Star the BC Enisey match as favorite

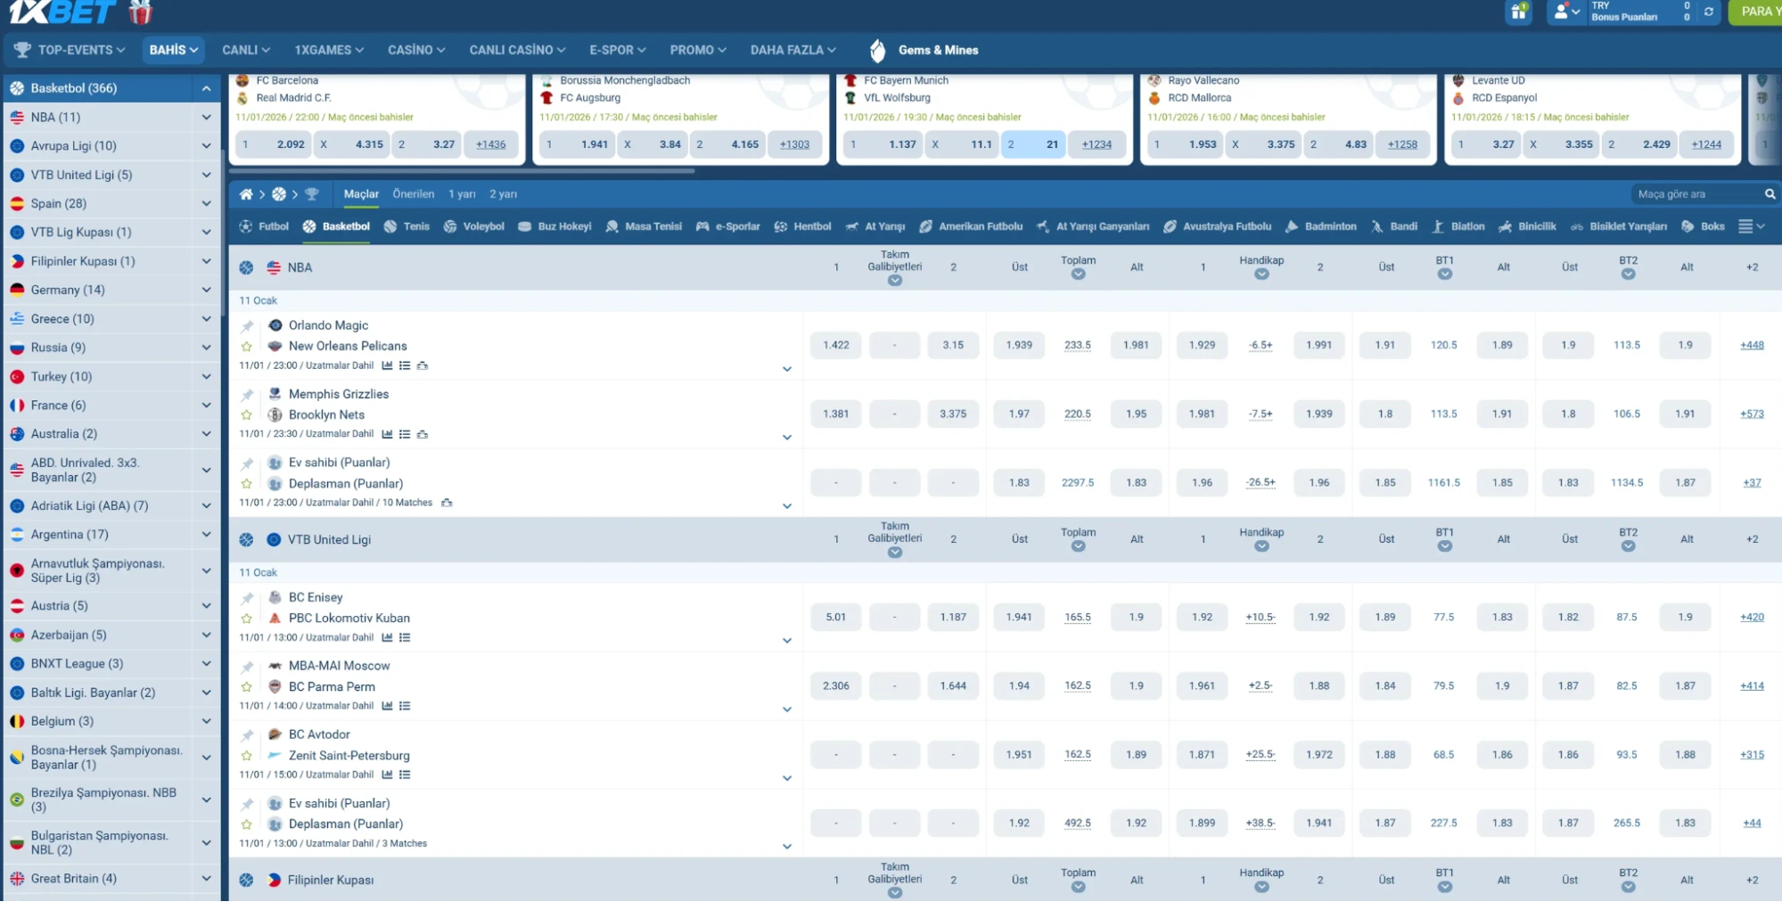coord(247,619)
